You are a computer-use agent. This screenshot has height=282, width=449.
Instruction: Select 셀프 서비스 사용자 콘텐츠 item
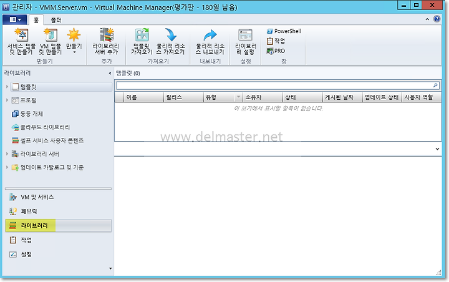pos(47,140)
